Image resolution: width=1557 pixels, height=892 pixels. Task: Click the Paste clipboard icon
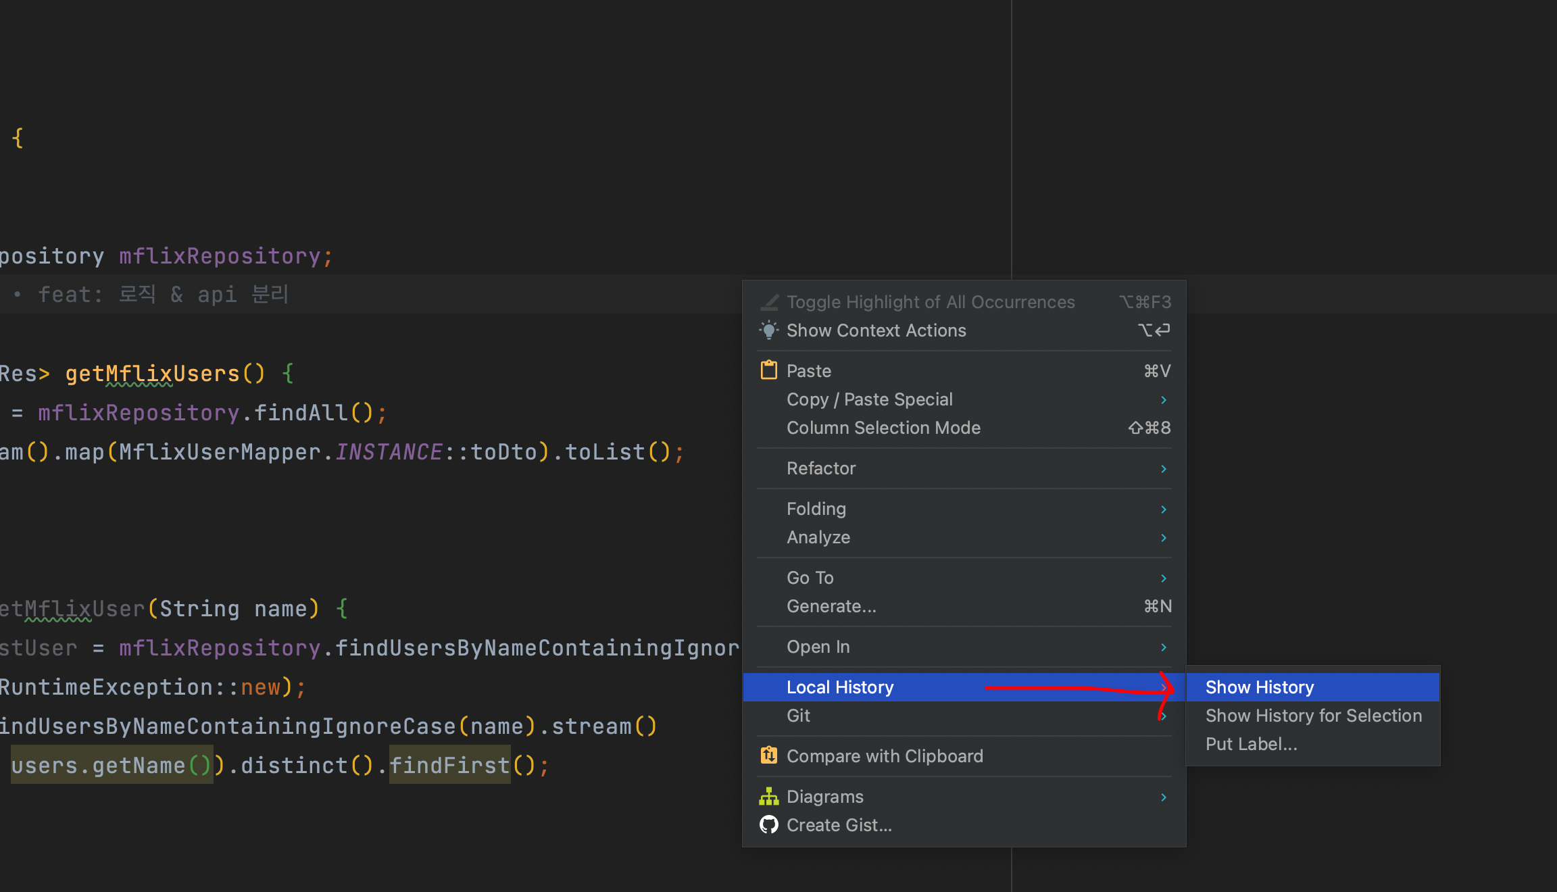768,370
